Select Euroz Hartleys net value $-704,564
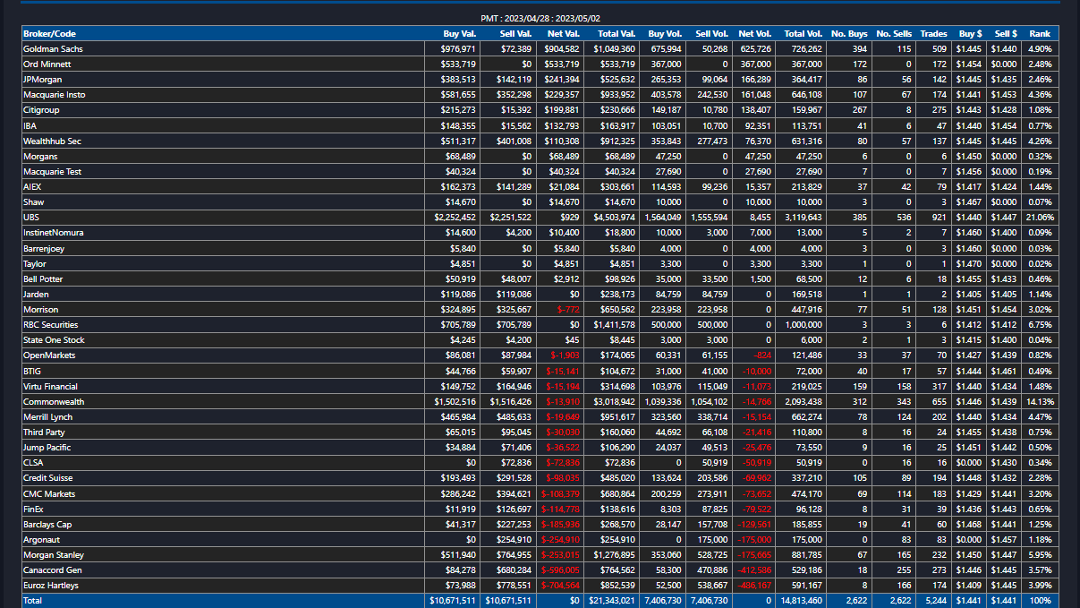Image resolution: width=1080 pixels, height=608 pixels. click(x=562, y=586)
